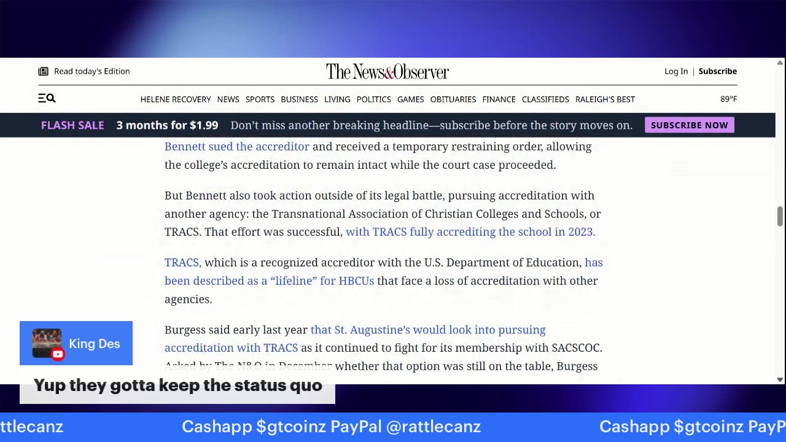This screenshot has width=786, height=442.
Task: Open 'Bennett sued the accreditor' link
Action: pyautogui.click(x=237, y=146)
